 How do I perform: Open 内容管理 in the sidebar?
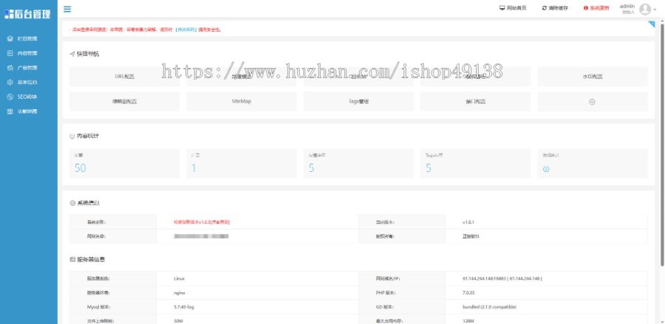pos(29,53)
